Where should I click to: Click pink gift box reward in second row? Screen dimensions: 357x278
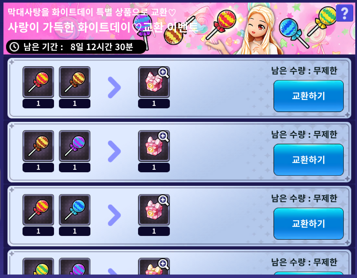(154, 146)
